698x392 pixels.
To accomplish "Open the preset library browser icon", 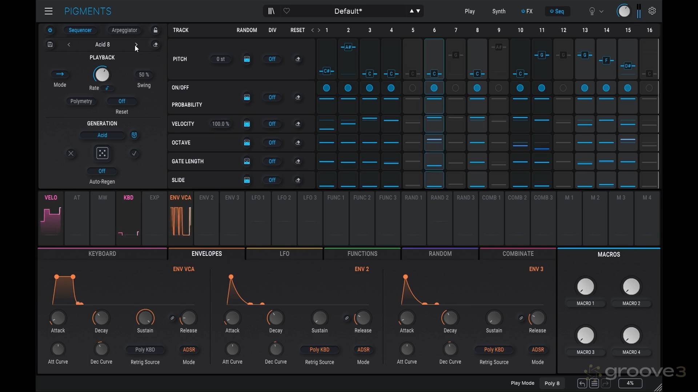I will 271,11.
